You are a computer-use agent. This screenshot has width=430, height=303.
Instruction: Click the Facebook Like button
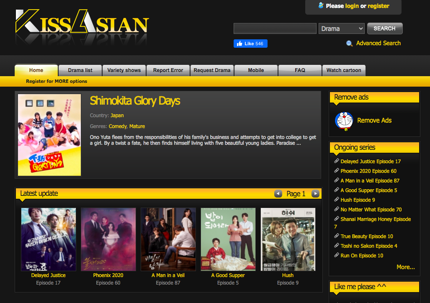[x=250, y=44]
